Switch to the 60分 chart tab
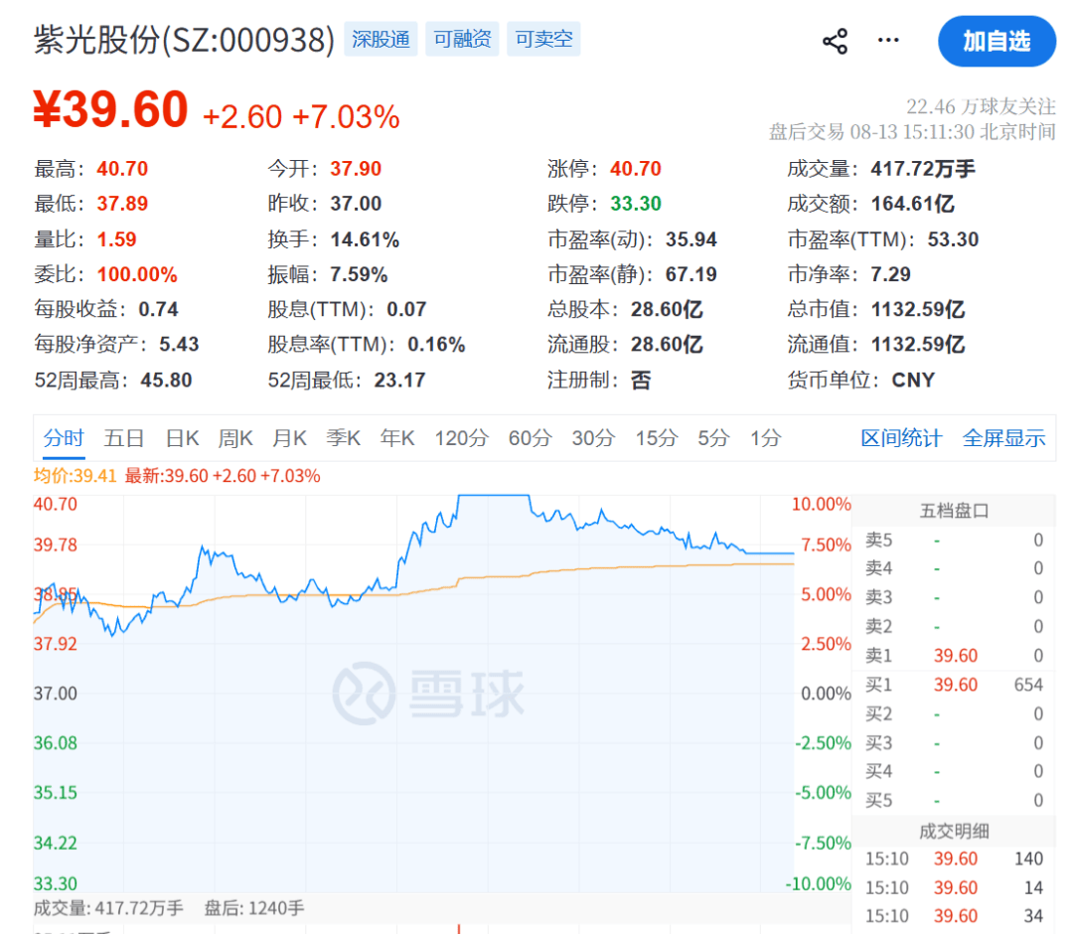 [x=531, y=438]
